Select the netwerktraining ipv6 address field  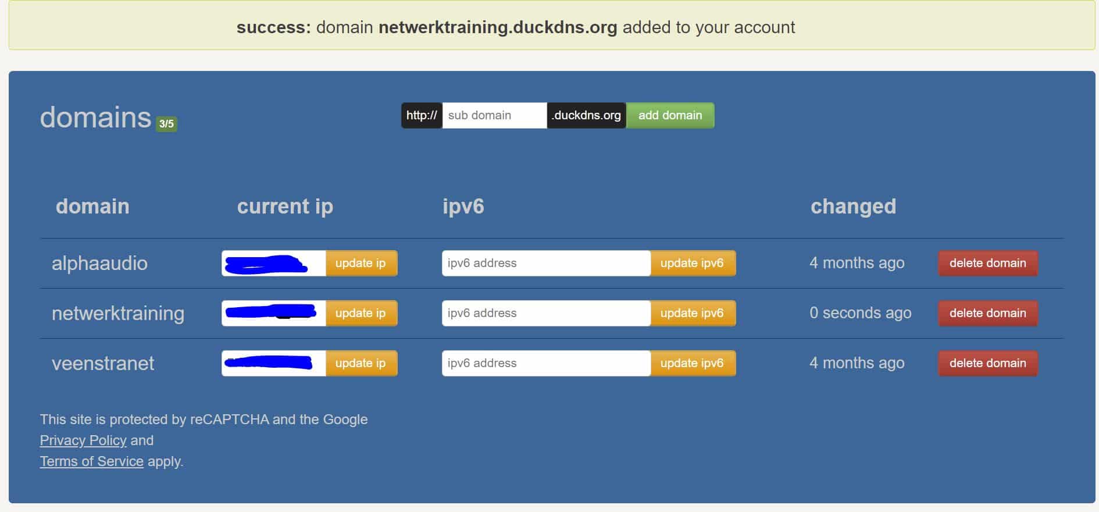[545, 313]
